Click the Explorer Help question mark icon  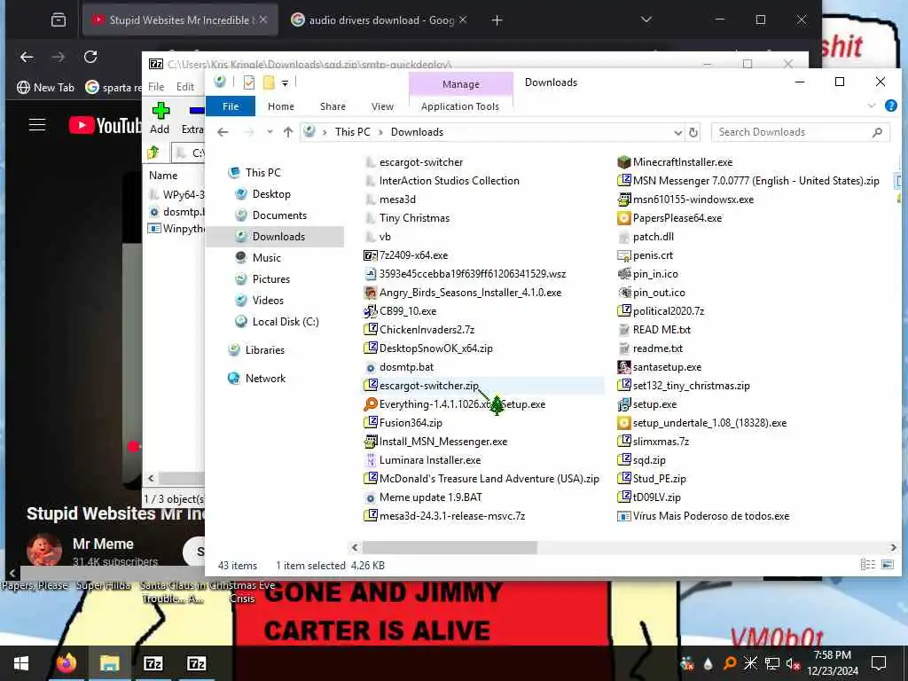click(x=890, y=106)
